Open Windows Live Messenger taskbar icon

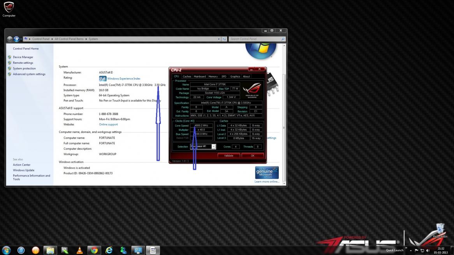tap(124, 250)
